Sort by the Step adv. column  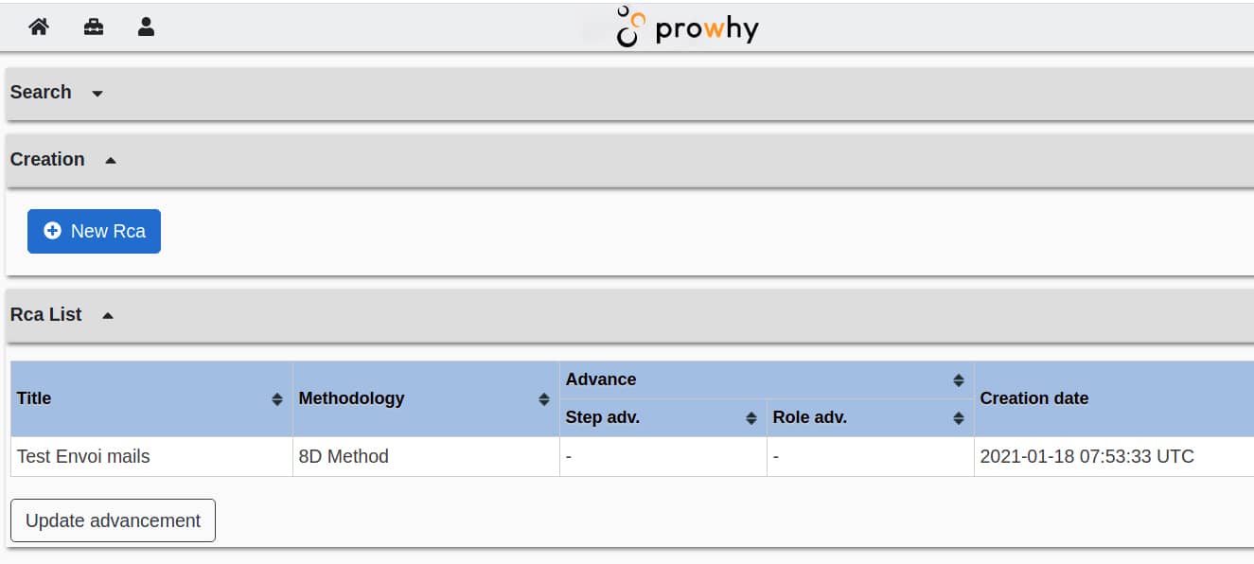751,418
